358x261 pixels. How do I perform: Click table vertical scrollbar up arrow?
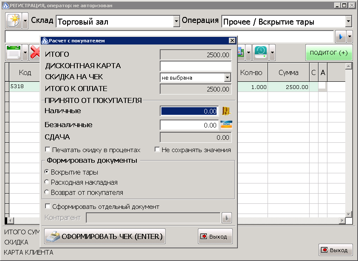[x=348, y=66]
